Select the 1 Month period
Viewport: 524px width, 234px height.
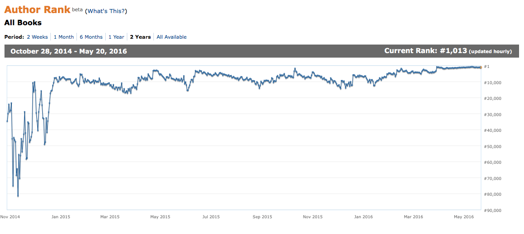[63, 37]
